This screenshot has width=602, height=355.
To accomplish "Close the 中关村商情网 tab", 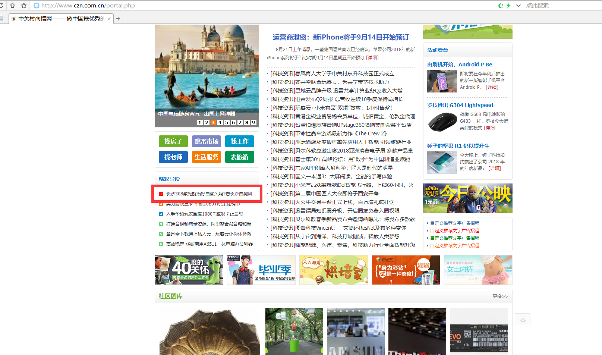I will pos(109,19).
